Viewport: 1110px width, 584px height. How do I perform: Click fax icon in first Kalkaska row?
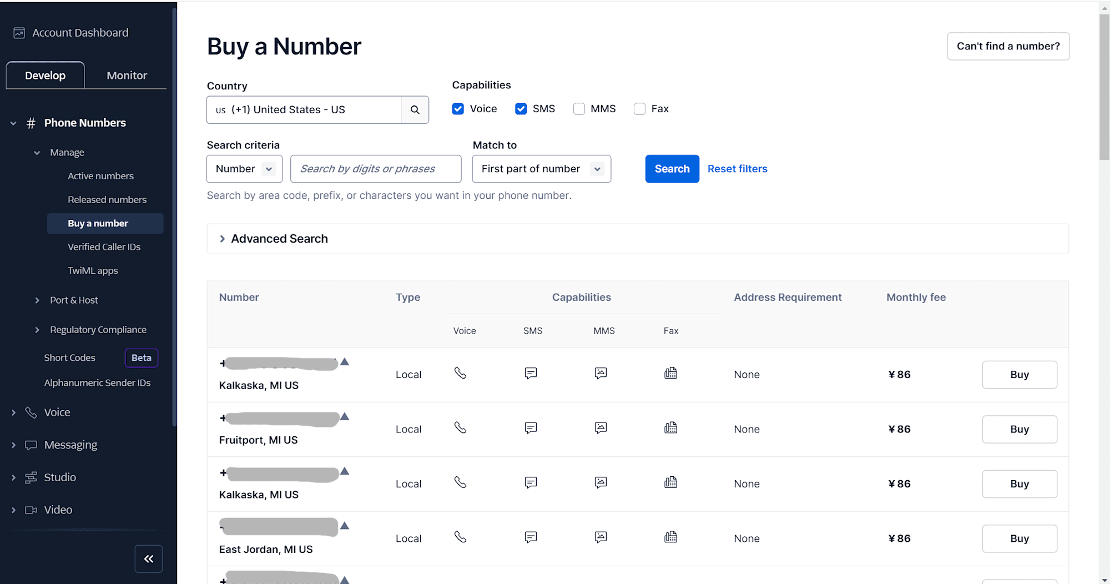pyautogui.click(x=670, y=373)
